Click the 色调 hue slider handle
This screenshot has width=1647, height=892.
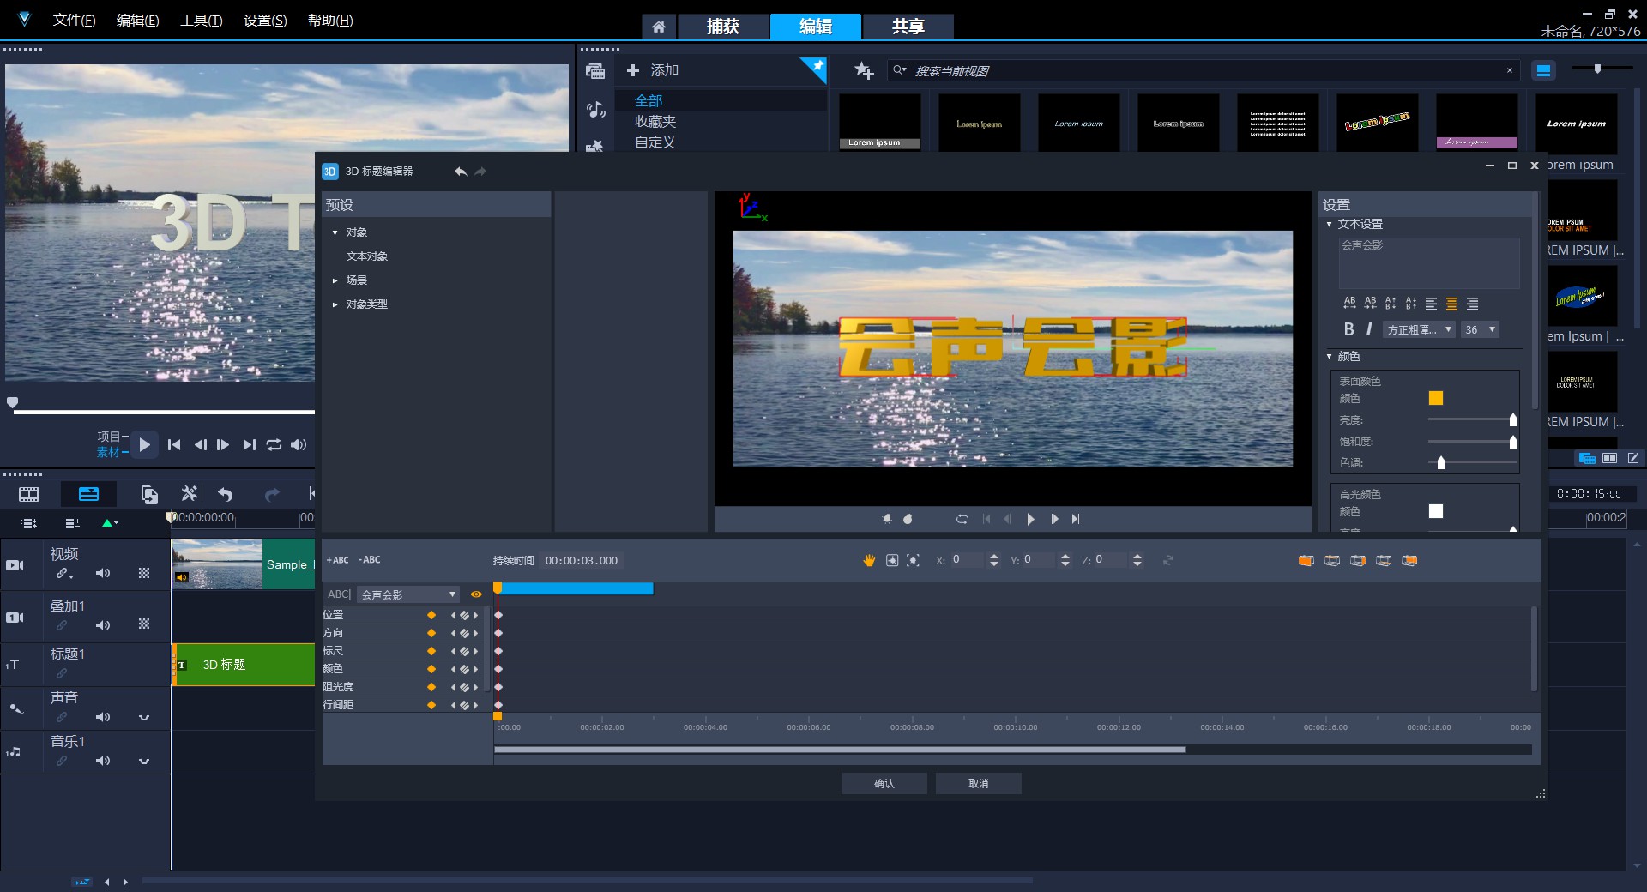1441,462
